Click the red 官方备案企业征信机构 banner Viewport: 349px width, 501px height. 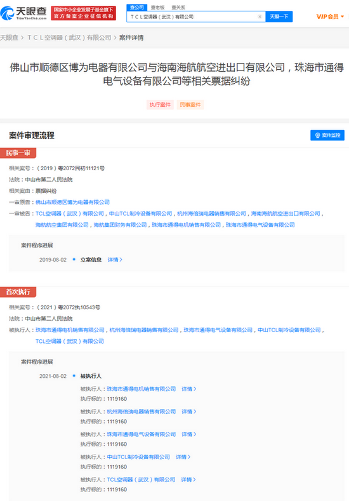(x=83, y=13)
